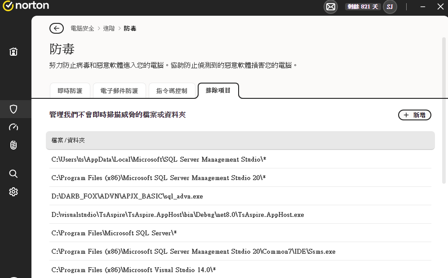
Task: Open the fingerprint privacy icon
Action: pyautogui.click(x=13, y=145)
